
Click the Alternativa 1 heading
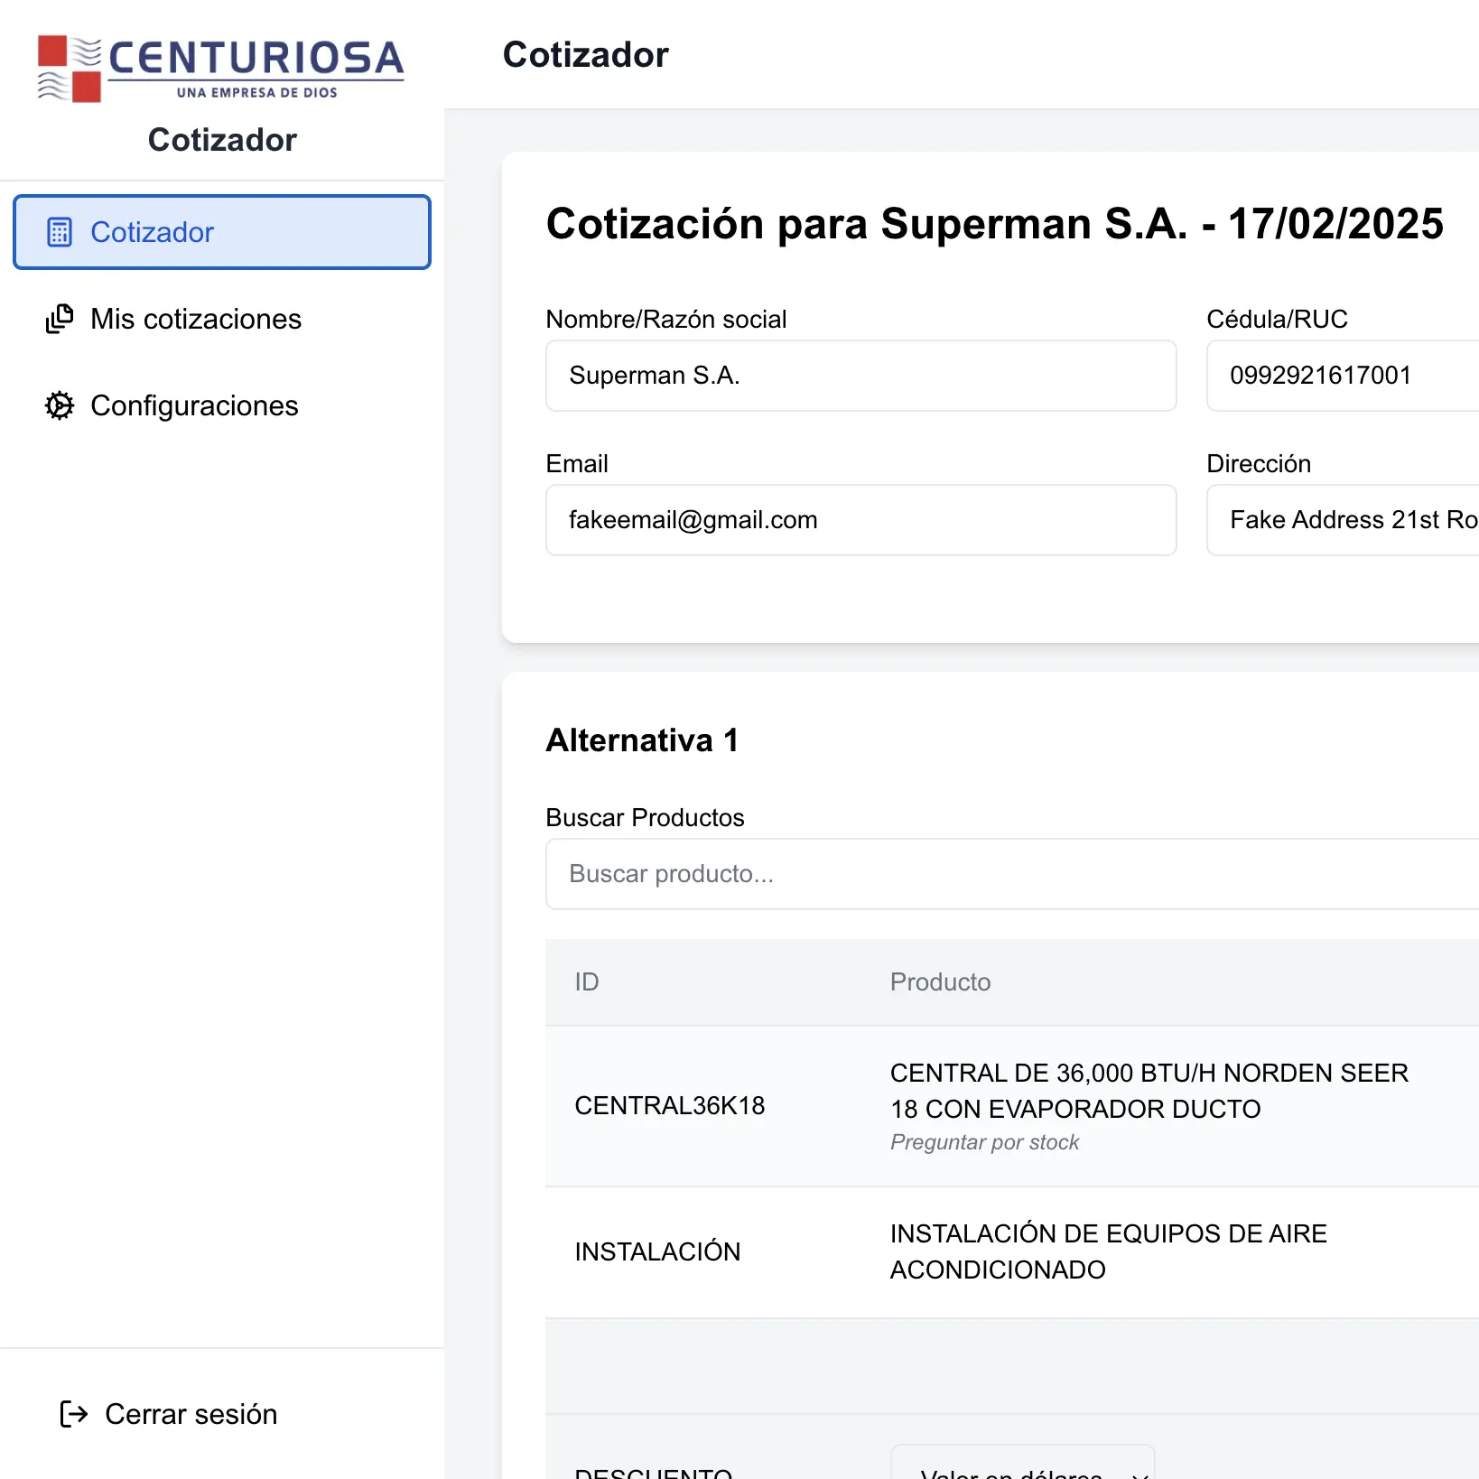[642, 740]
